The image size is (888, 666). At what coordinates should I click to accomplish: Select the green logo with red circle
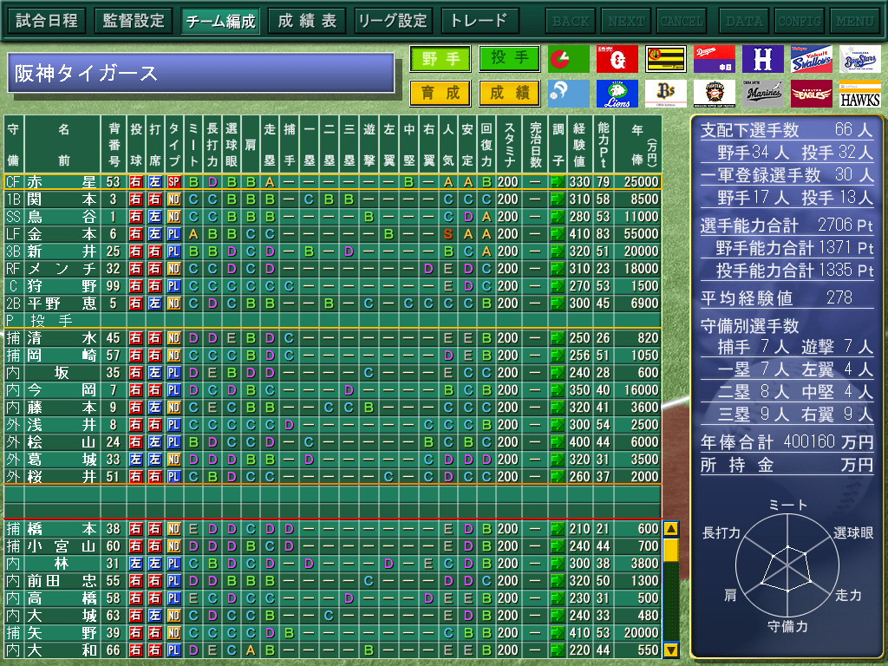(x=569, y=59)
